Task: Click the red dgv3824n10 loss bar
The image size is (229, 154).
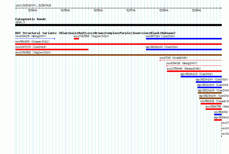Action: click(x=218, y=120)
